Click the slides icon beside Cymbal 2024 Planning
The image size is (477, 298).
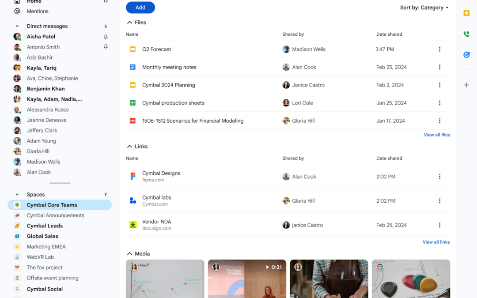click(x=132, y=85)
